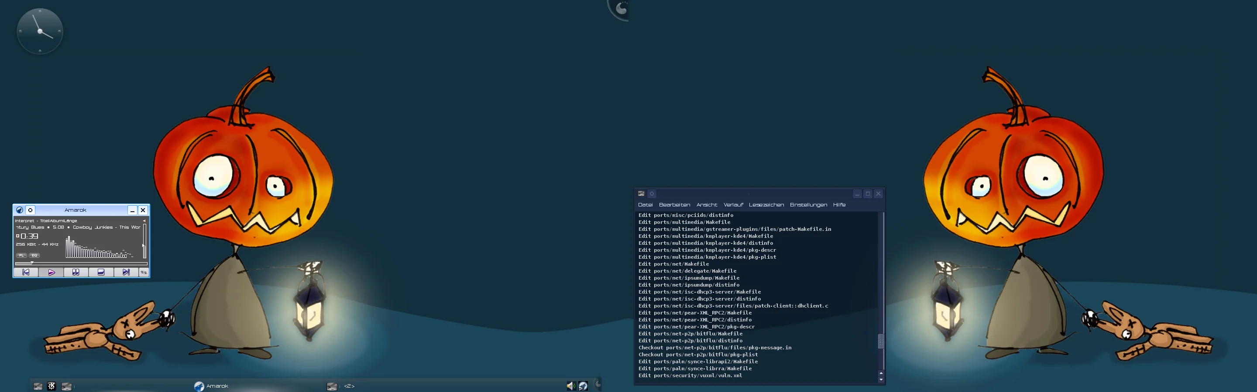Click Amarok wolf icon in window title bar
The width and height of the screenshot is (1257, 392).
pos(20,210)
